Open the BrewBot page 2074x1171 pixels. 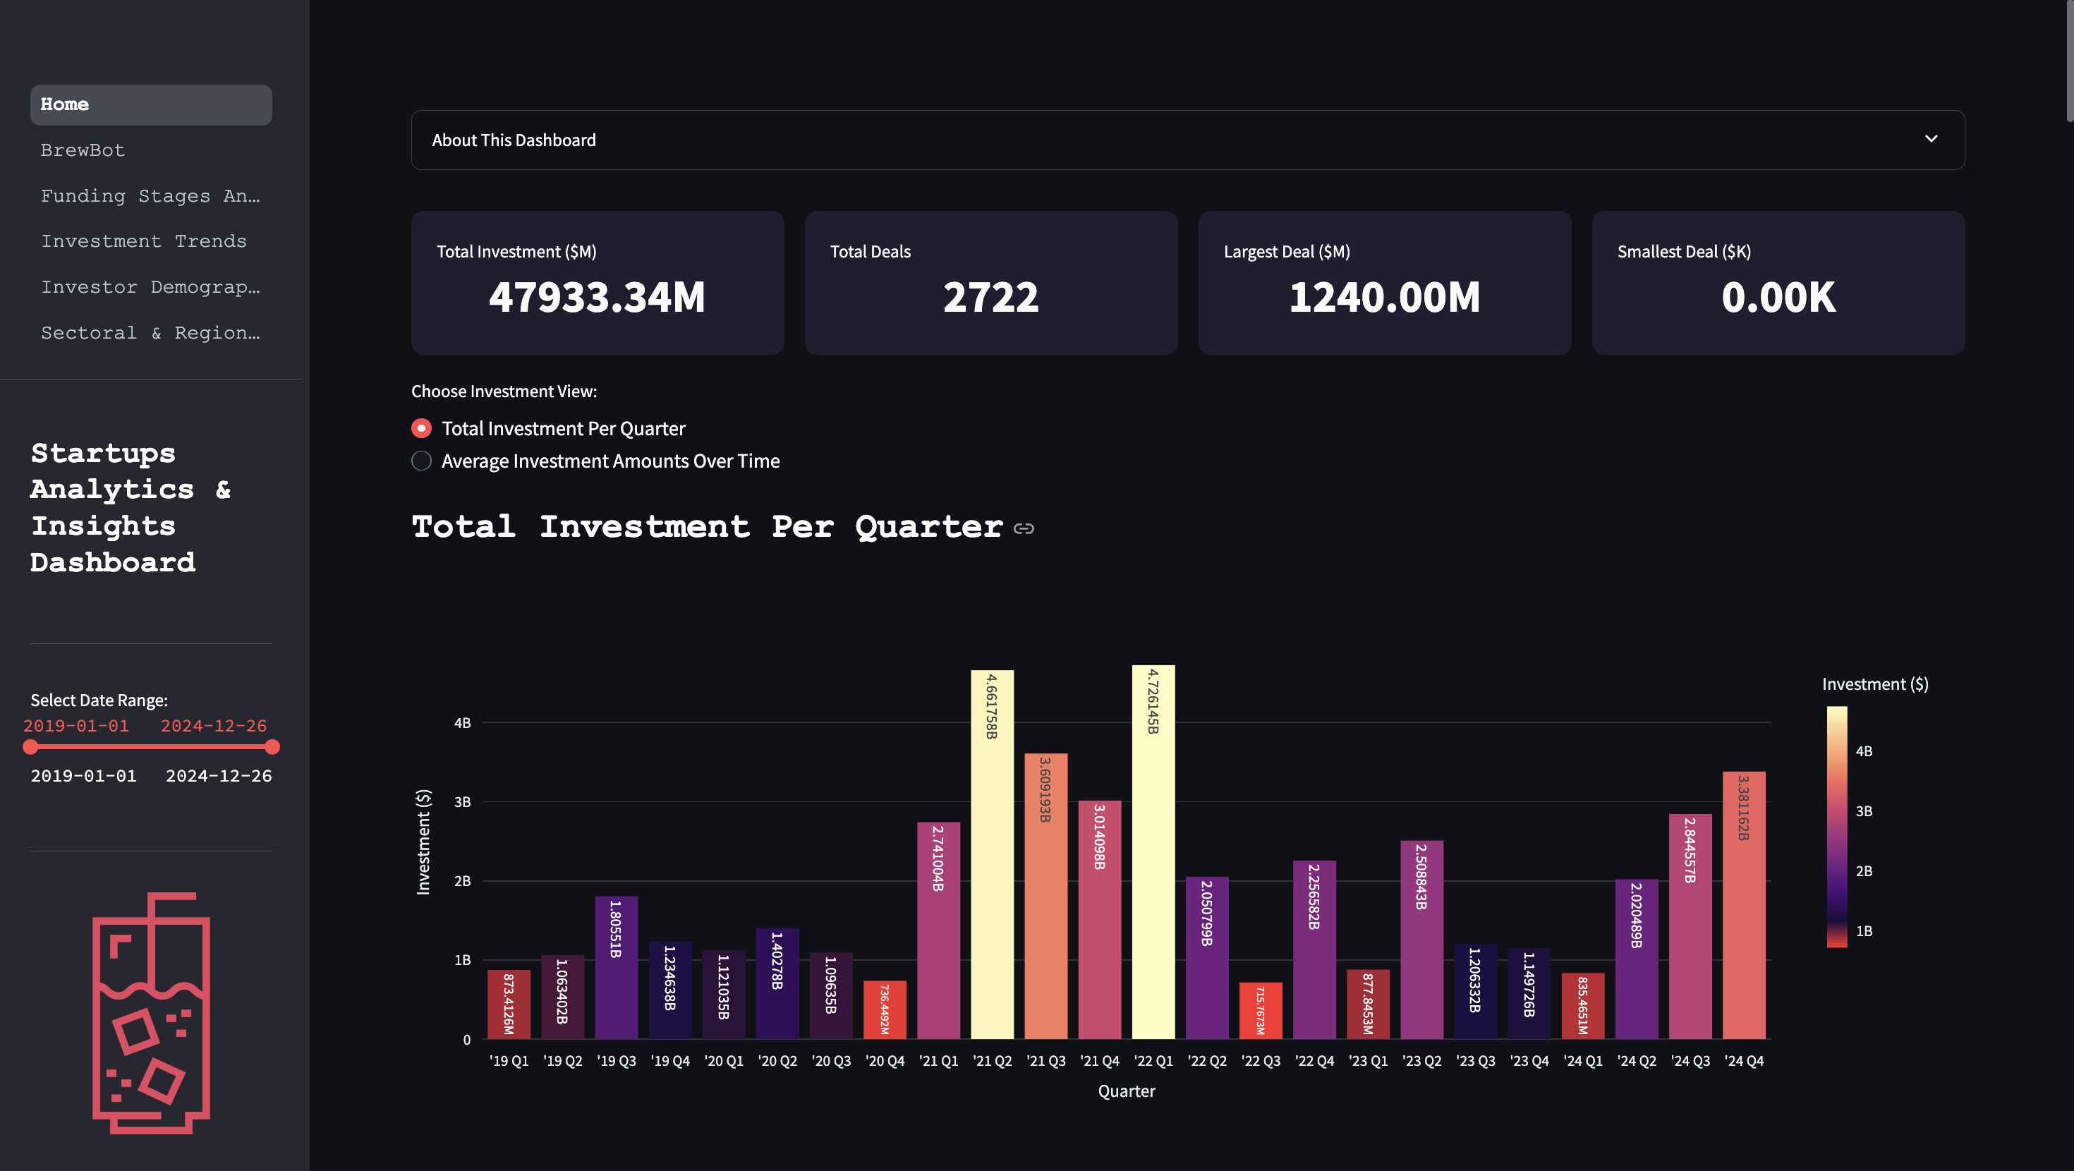point(83,150)
